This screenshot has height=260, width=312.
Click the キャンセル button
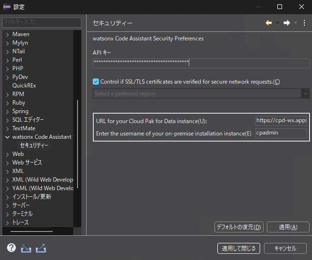[x=285, y=248]
